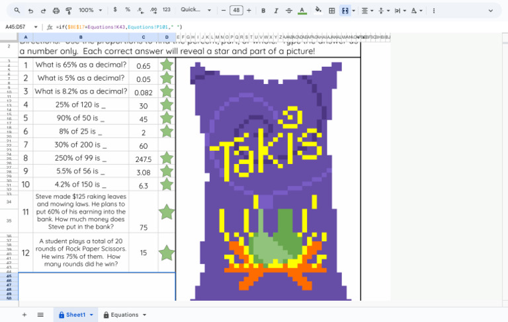Click the Rock Paper Scissors question cell
This screenshot has width=508, height=322.
coord(81,253)
